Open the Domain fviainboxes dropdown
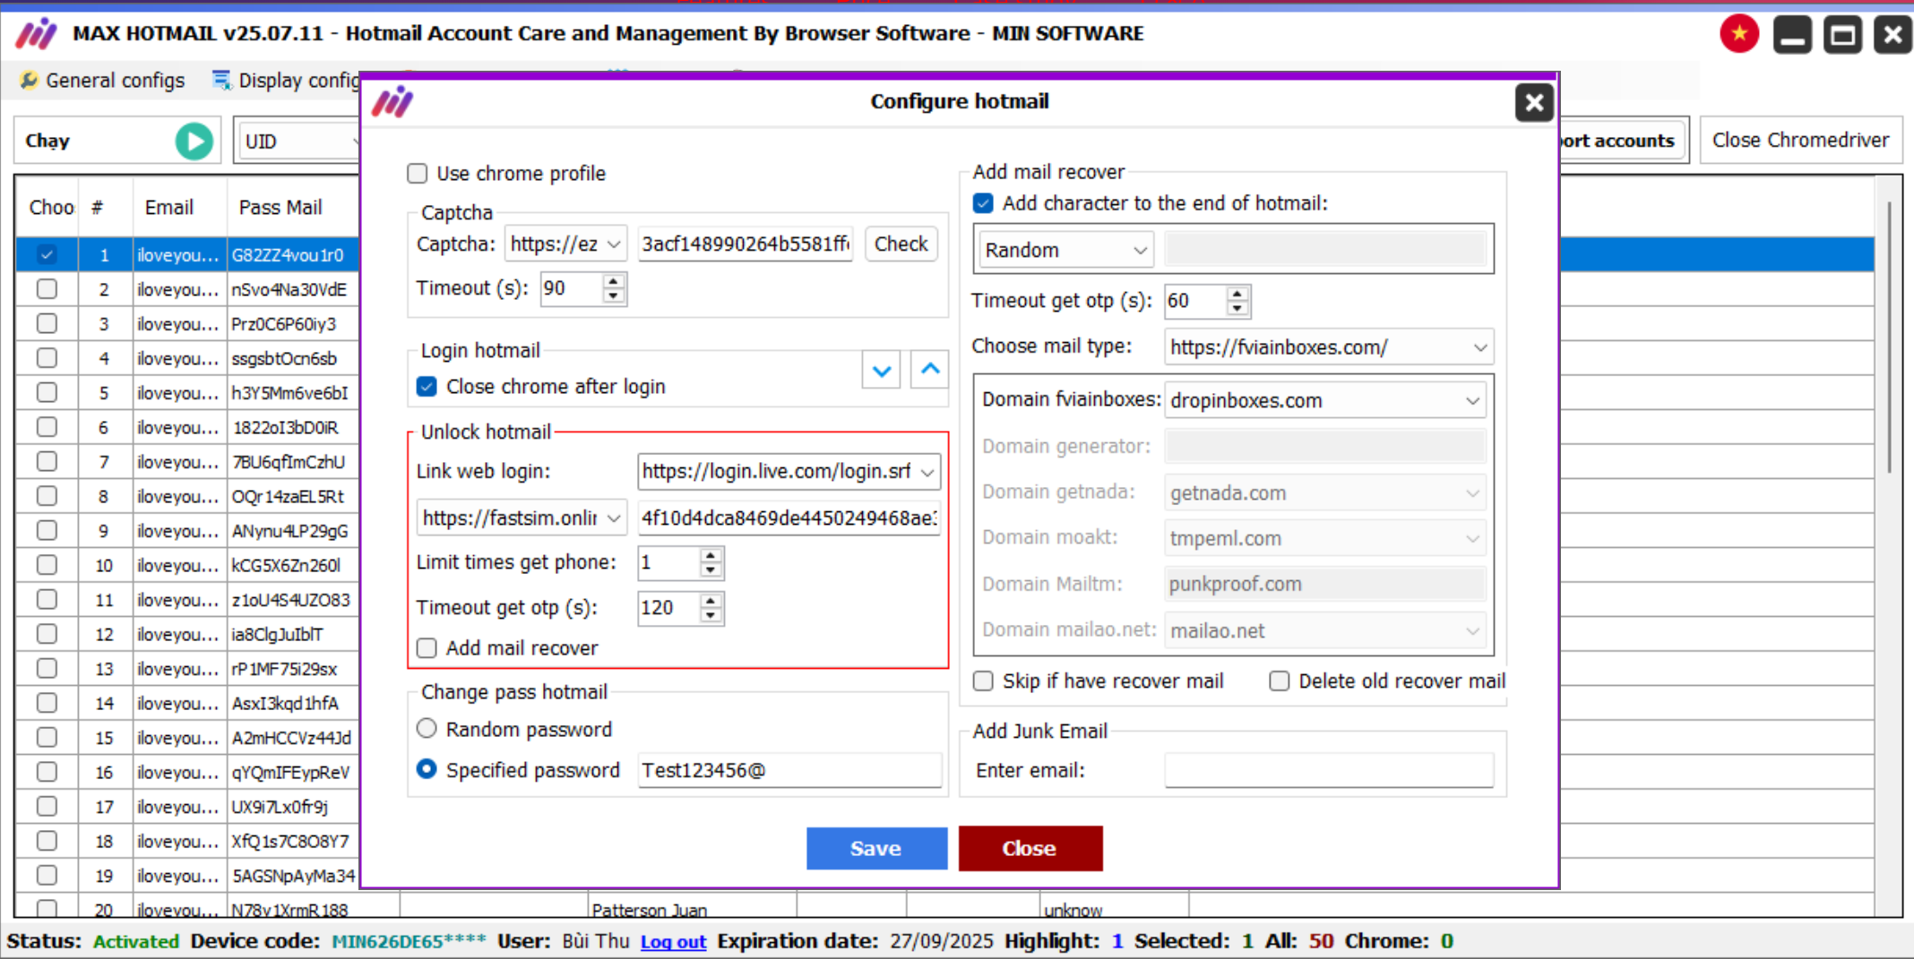Image resolution: width=1914 pixels, height=959 pixels. pyautogui.click(x=1325, y=401)
